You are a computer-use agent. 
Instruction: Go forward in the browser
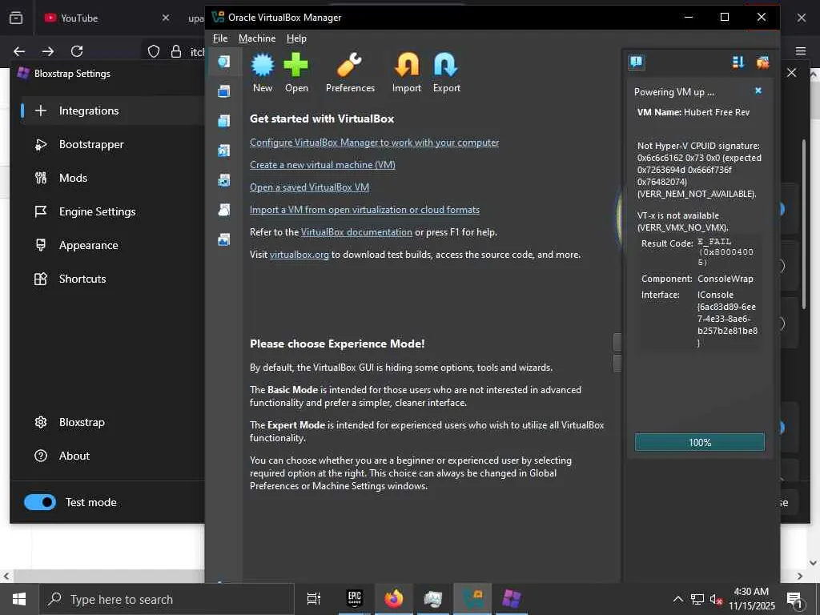pyautogui.click(x=48, y=51)
